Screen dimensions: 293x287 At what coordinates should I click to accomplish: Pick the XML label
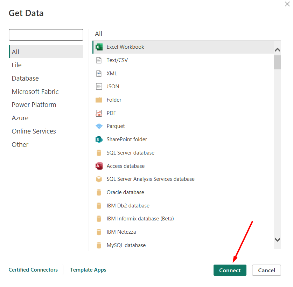tap(112, 74)
